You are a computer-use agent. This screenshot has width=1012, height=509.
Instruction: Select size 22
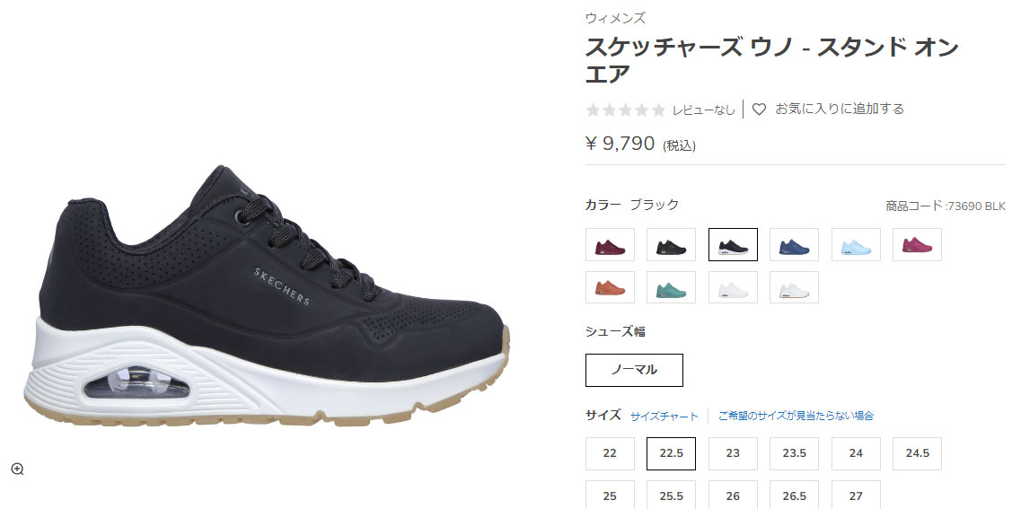(x=610, y=453)
